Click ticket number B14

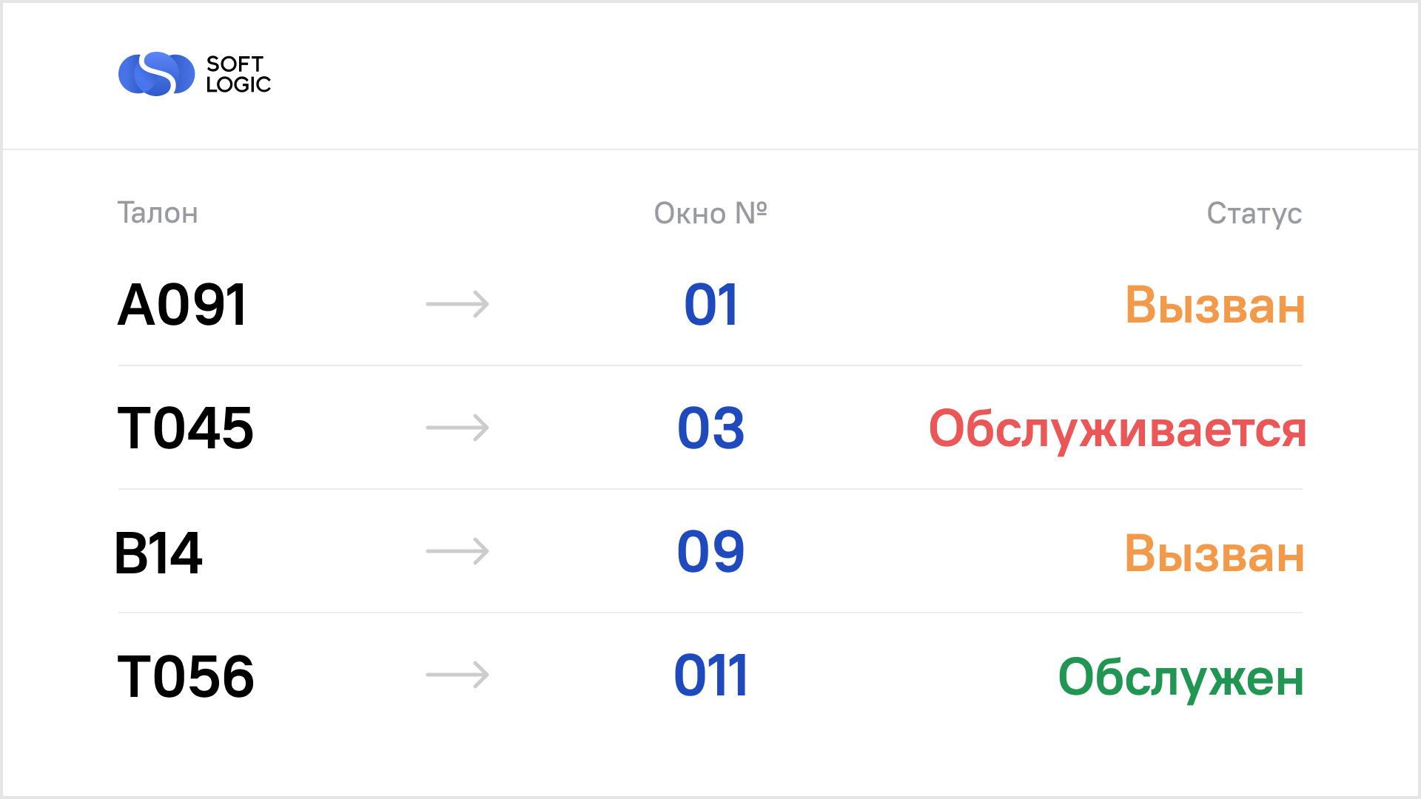[x=158, y=553]
